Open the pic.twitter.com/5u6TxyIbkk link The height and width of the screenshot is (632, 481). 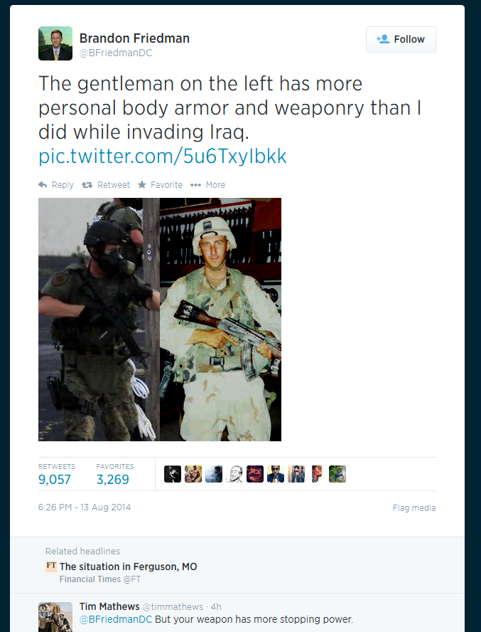click(x=163, y=156)
